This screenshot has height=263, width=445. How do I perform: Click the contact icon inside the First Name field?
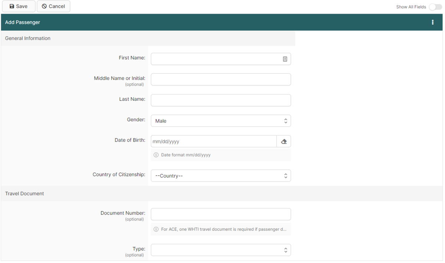point(285,59)
